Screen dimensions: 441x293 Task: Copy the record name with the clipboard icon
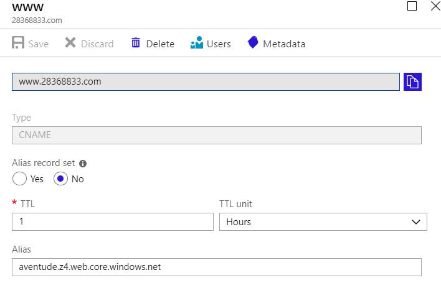[x=412, y=81]
